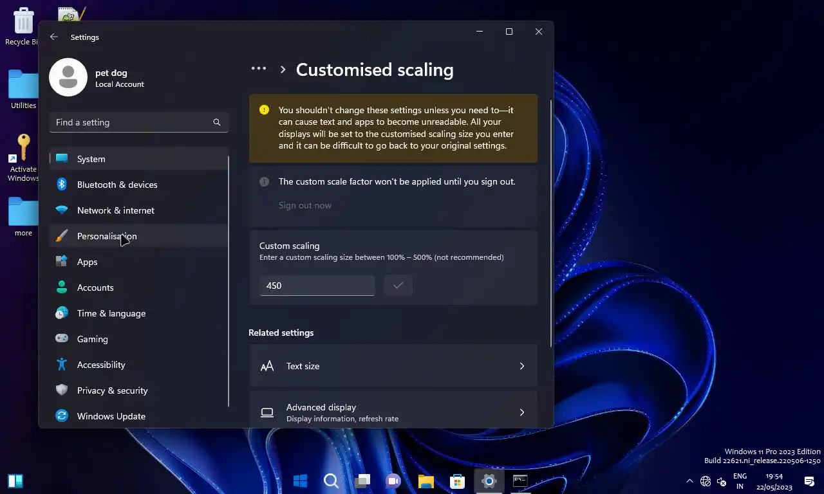Open the pet dog account profile picture
This screenshot has height=494, width=824.
point(68,77)
